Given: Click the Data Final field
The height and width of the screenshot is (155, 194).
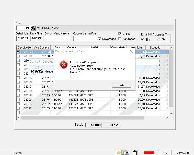Looking at the screenshot, I should click(x=37, y=38).
